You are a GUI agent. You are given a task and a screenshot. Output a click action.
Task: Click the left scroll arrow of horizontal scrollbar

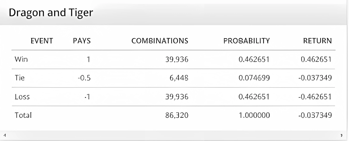tap(4, 135)
